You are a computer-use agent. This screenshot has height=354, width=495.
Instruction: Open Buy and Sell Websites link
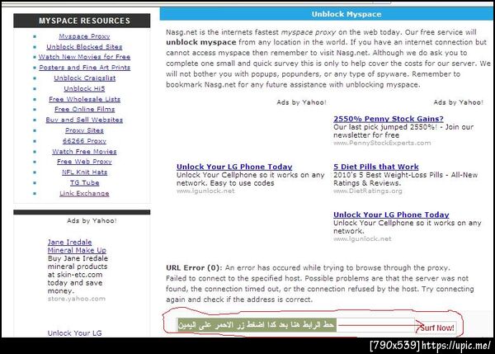click(84, 120)
